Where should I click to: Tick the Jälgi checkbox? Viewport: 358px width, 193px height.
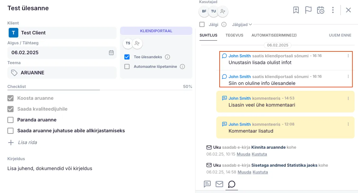202,24
